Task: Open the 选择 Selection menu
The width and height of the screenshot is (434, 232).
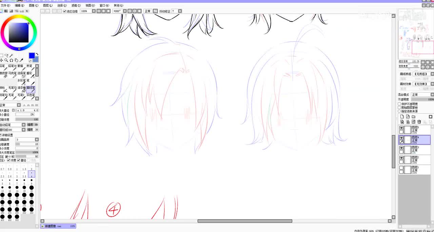Action: click(x=62, y=5)
